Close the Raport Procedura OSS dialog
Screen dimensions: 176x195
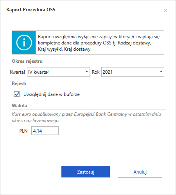point(165,10)
